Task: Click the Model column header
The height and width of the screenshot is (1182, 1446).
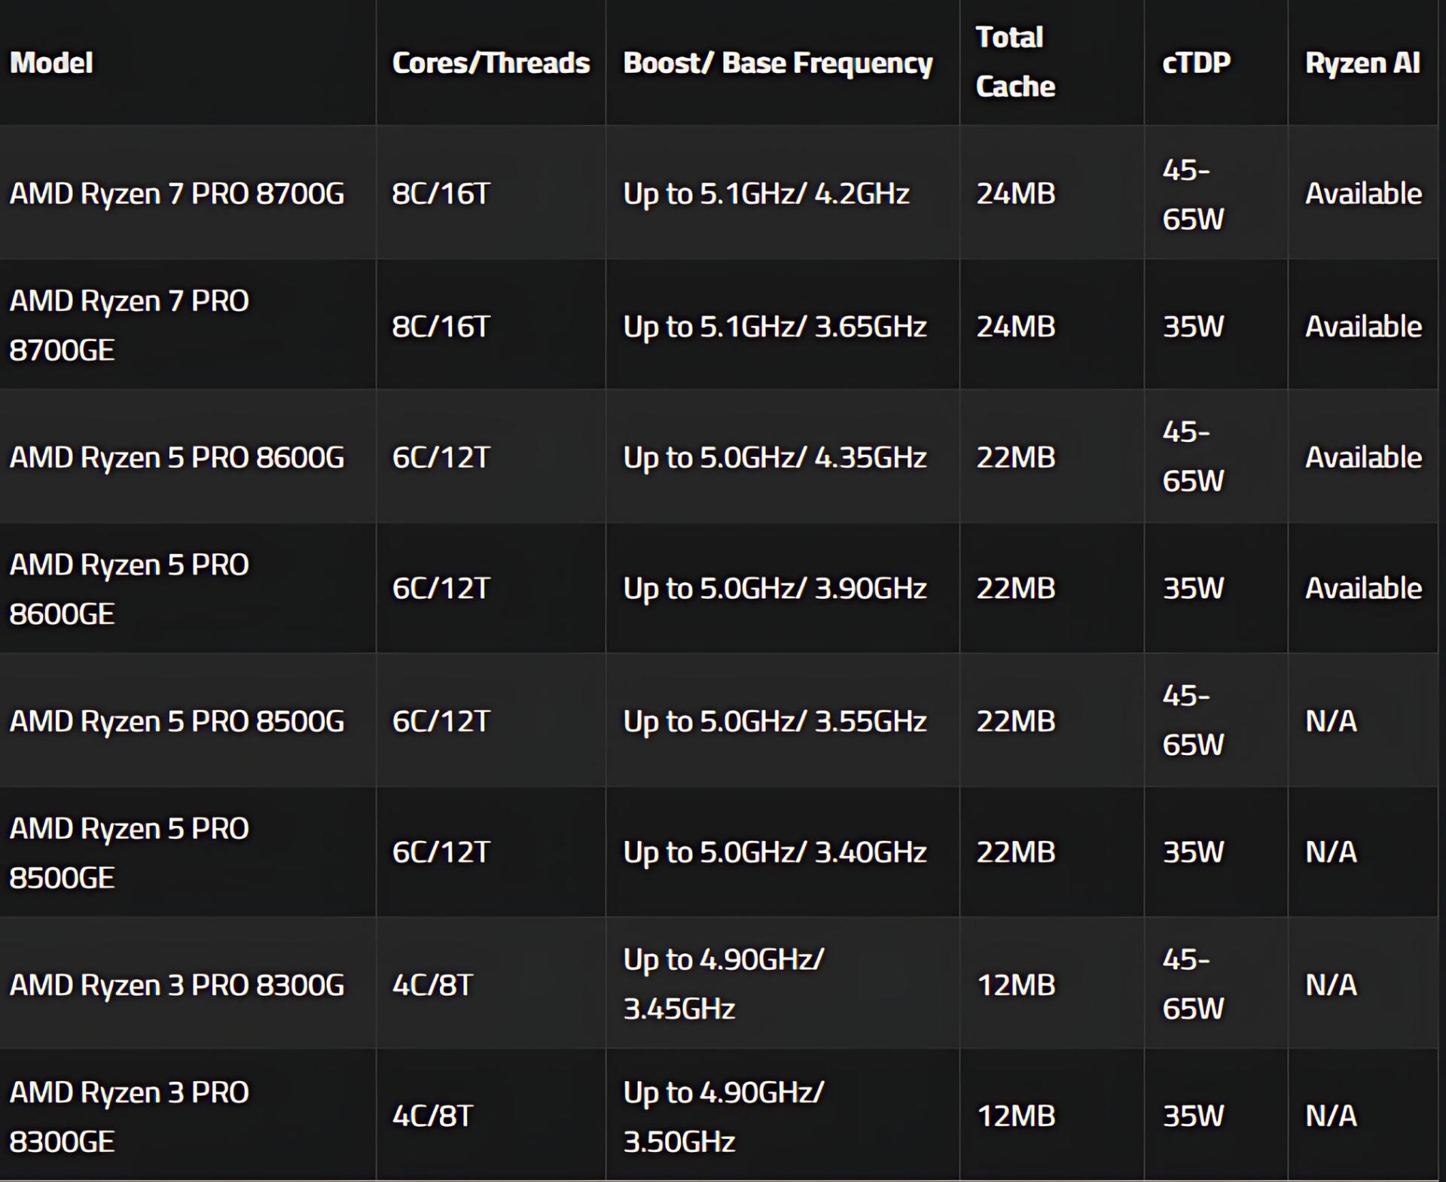Action: 51,62
